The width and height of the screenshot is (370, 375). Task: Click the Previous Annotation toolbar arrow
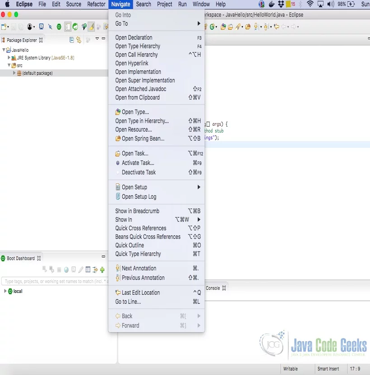pyautogui.click(x=266, y=27)
